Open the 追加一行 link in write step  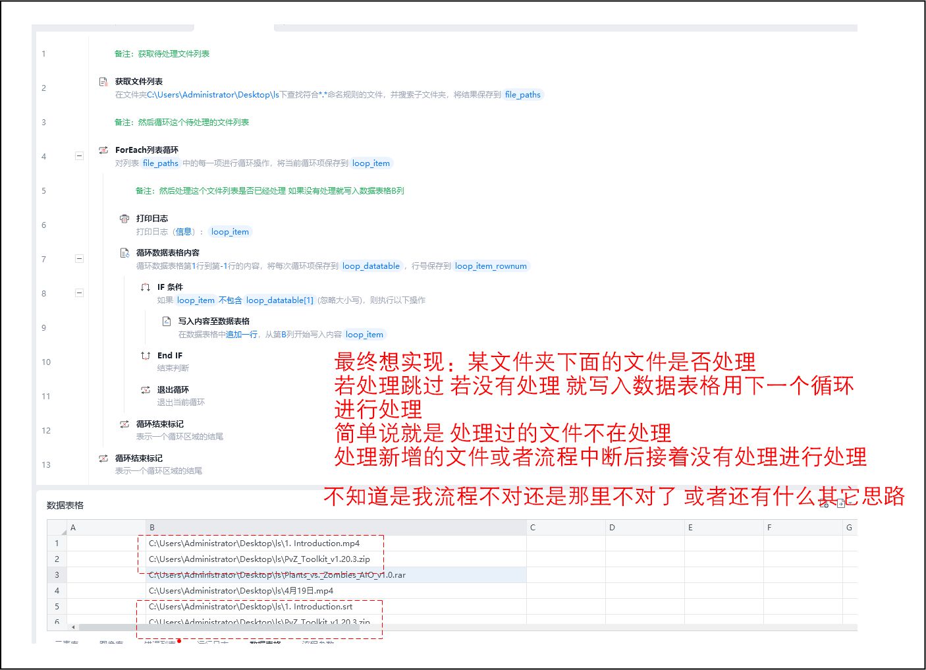(242, 335)
